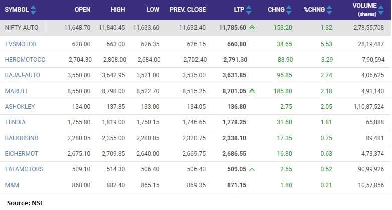Click the HIGH column header

click(x=118, y=10)
